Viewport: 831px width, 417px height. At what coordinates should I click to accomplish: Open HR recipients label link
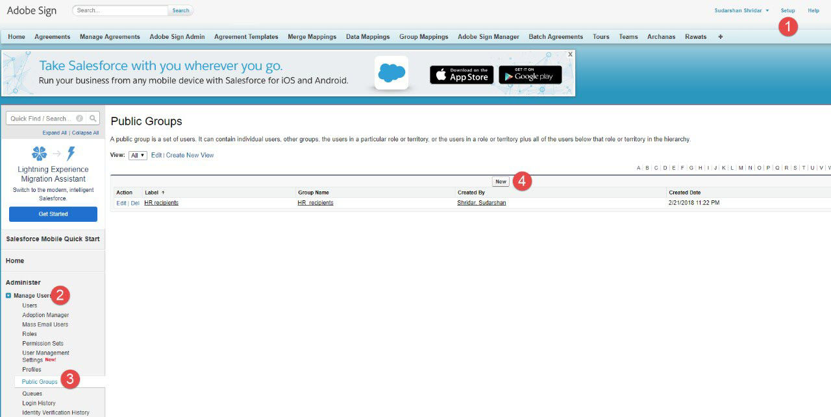coord(162,203)
